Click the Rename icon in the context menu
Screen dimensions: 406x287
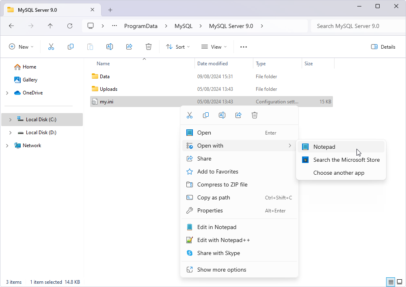click(222, 115)
